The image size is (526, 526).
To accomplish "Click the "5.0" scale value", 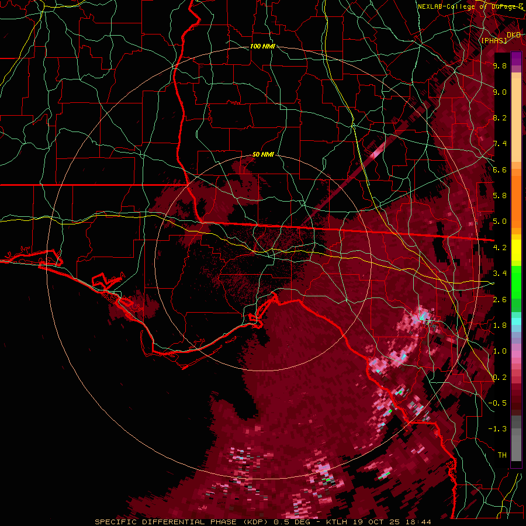I will (x=500, y=222).
